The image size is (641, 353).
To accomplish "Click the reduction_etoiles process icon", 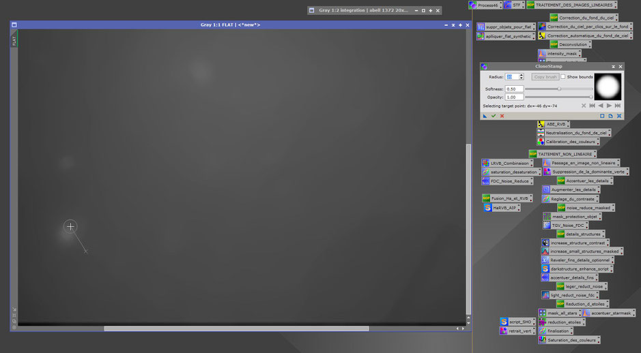I will 561,322.
